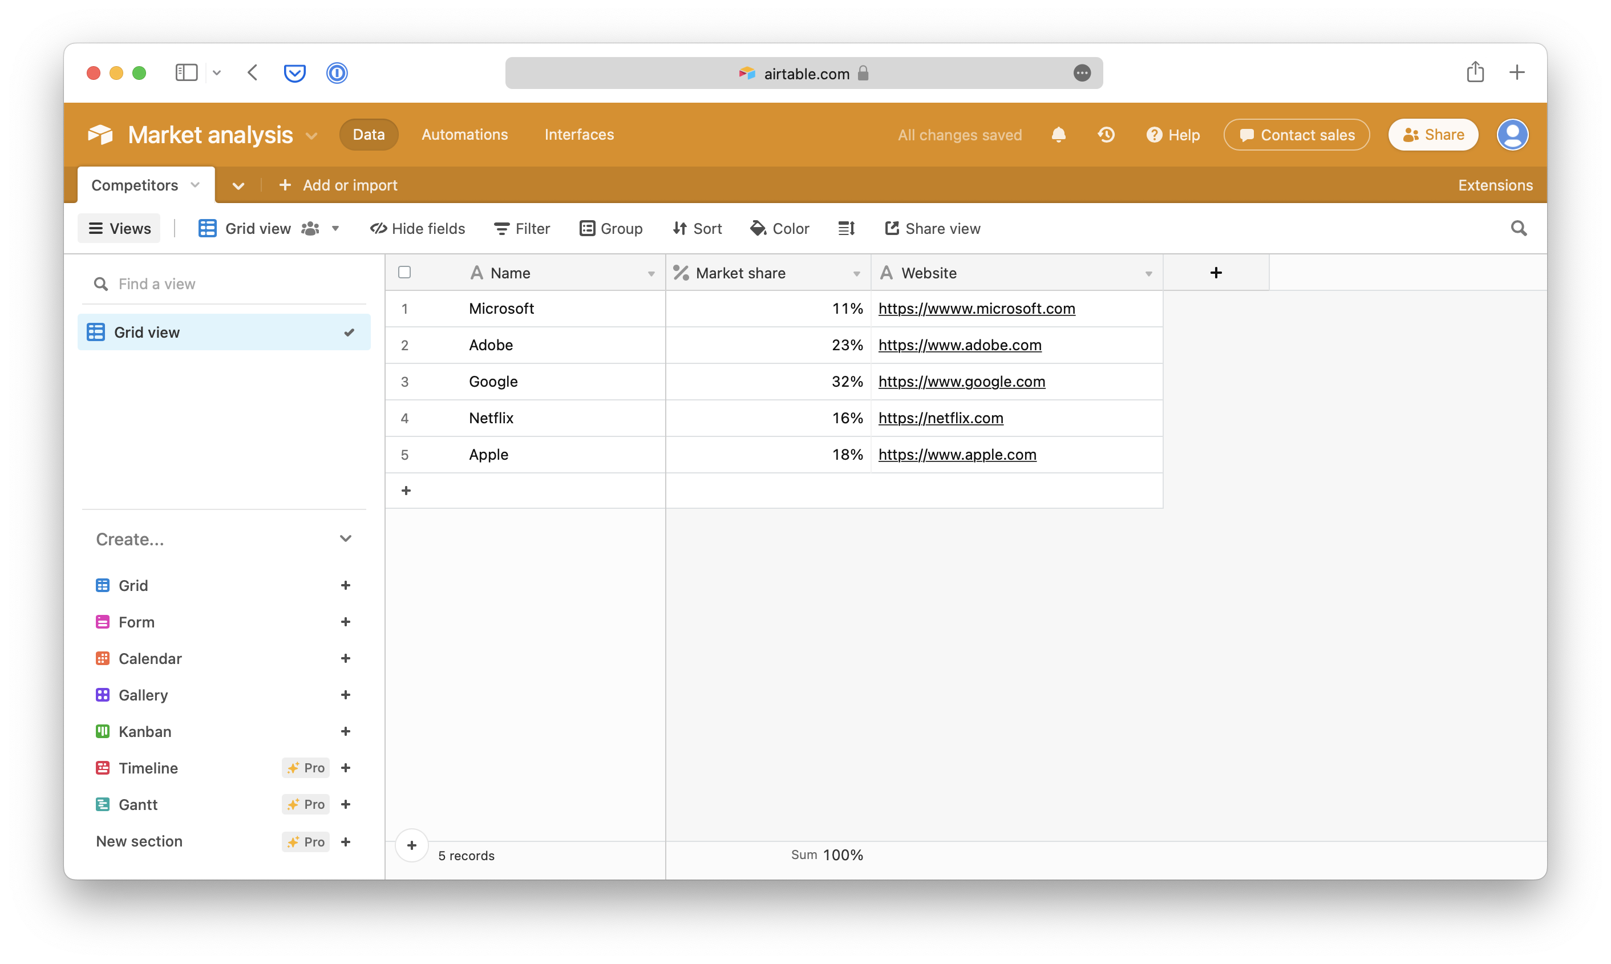Open the google.com website link

tap(961, 381)
